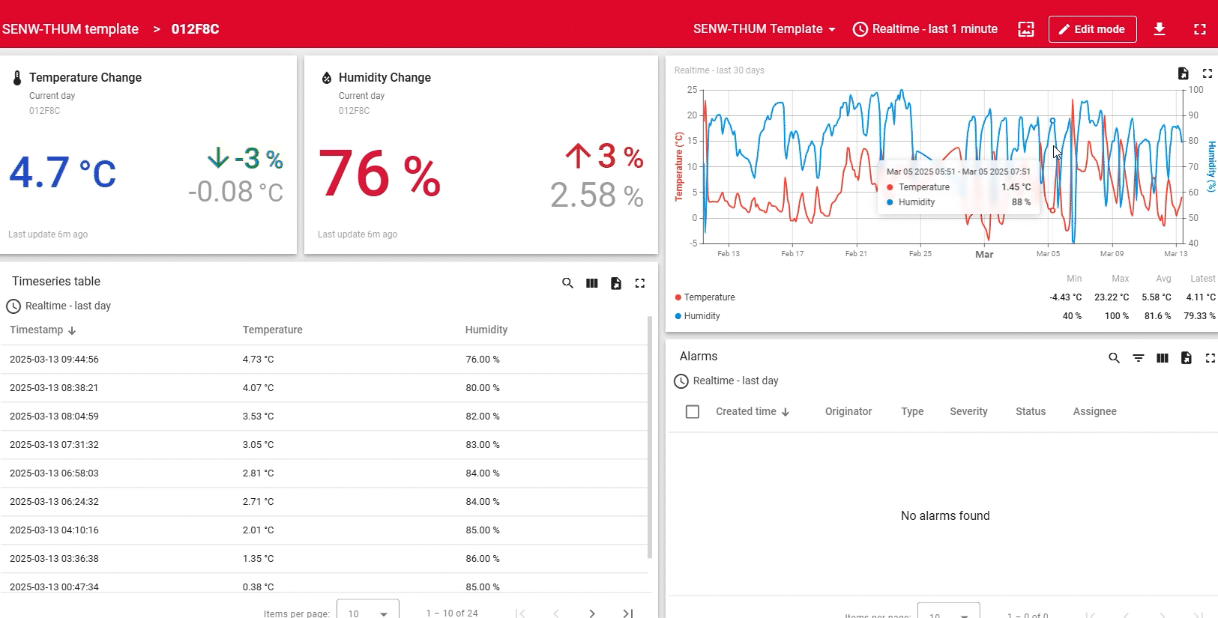Click the 86.00 % humidity cell

(482, 559)
